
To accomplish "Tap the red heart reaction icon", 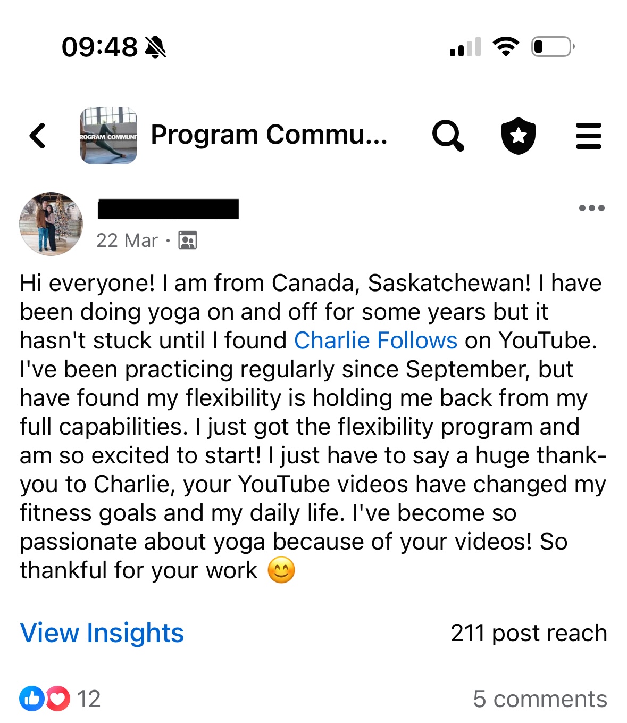I will point(57,699).
